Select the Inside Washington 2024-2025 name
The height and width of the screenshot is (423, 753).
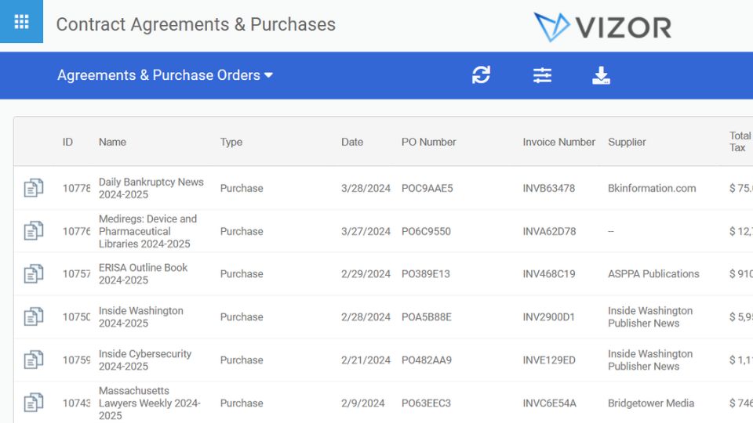pos(140,317)
